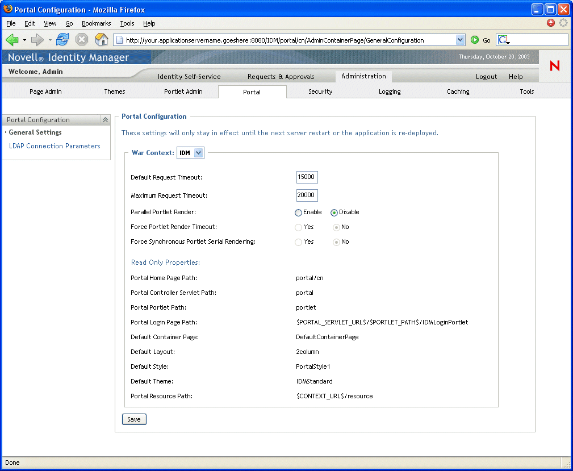
Task: Open the View menu
Action: (50, 23)
